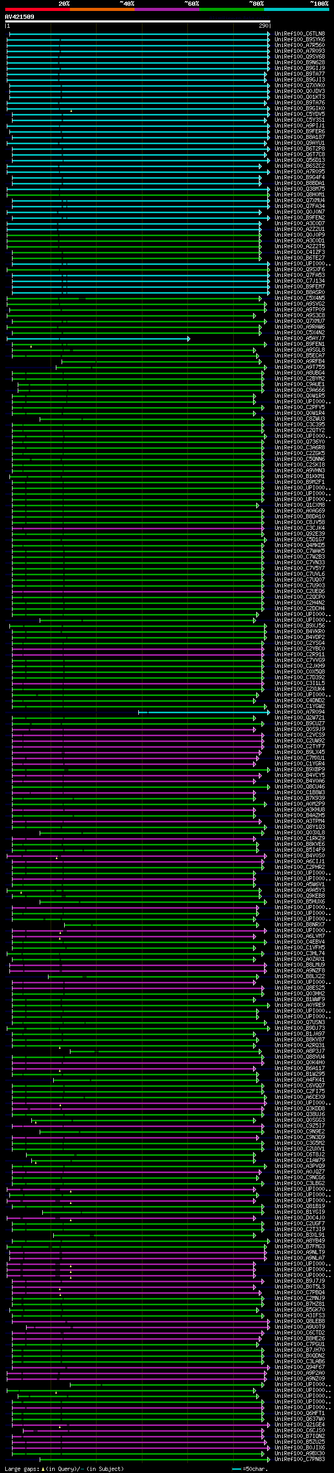The image size is (334, 1473).
Task: Click label UniRef100_C7J134
Action: 299,281
